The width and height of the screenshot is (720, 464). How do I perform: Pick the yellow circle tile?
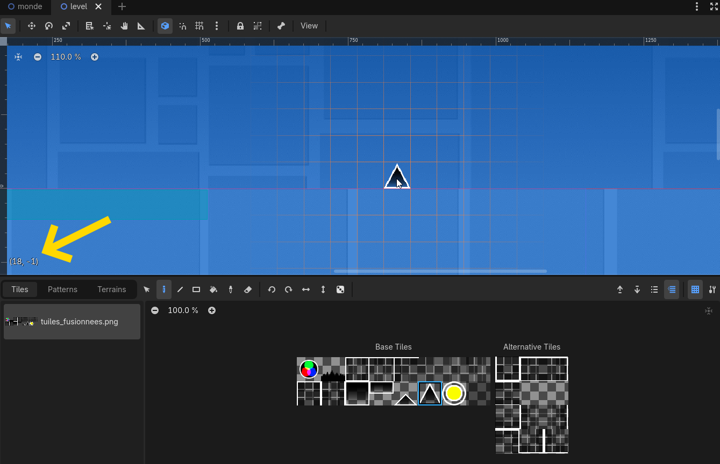tap(454, 393)
